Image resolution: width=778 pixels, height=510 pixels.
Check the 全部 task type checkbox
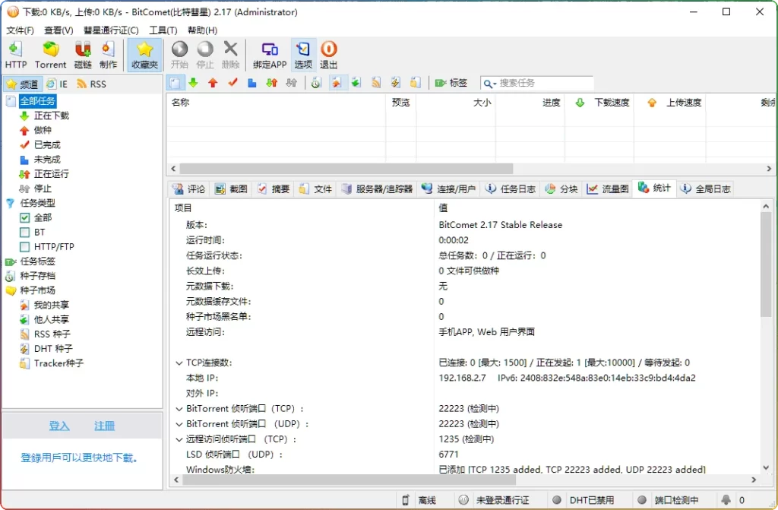(25, 218)
